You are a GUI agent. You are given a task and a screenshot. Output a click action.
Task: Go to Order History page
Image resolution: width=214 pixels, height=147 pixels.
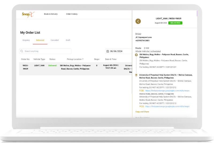pyautogui.click(x=72, y=14)
